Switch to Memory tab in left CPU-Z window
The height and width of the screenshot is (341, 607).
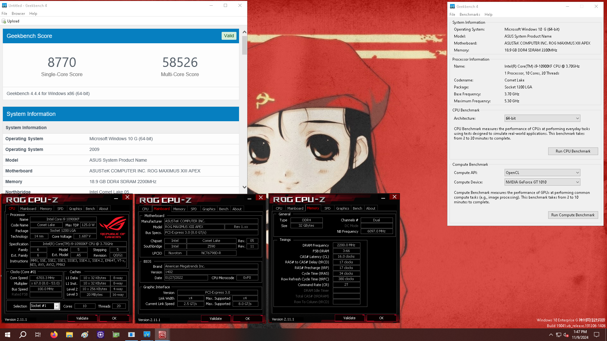tap(46, 209)
